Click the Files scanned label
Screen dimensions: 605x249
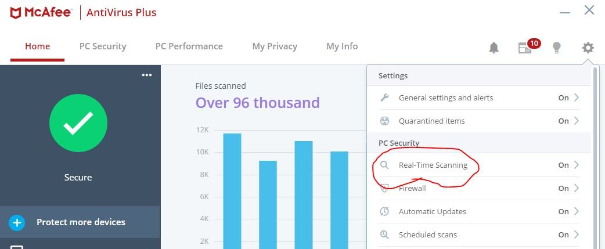coord(221,86)
